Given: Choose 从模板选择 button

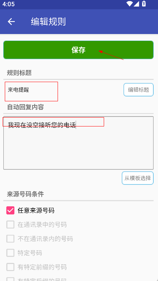Looking at the screenshot, I should pyautogui.click(x=138, y=178).
